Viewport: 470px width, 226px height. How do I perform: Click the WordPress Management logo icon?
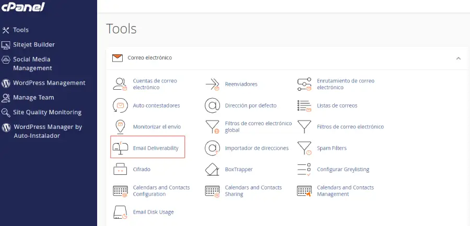6,83
